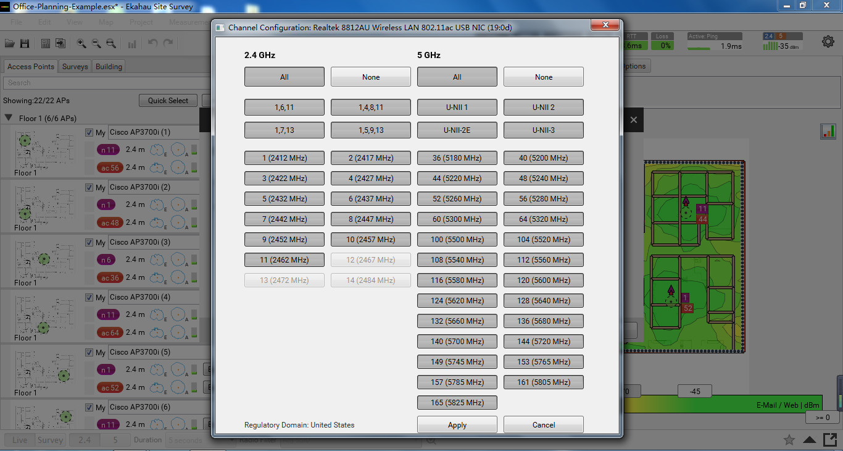Screen dimensions: 843x451
Task: Click the n 11 radio badge of AP3700i (1)
Action: tap(109, 150)
